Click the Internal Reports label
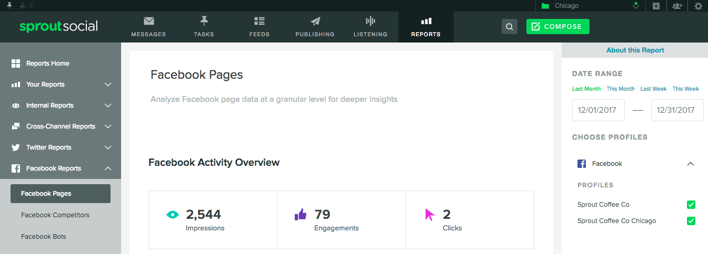 (50, 105)
